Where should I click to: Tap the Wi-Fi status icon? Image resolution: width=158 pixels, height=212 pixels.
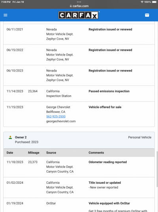click(142, 2)
